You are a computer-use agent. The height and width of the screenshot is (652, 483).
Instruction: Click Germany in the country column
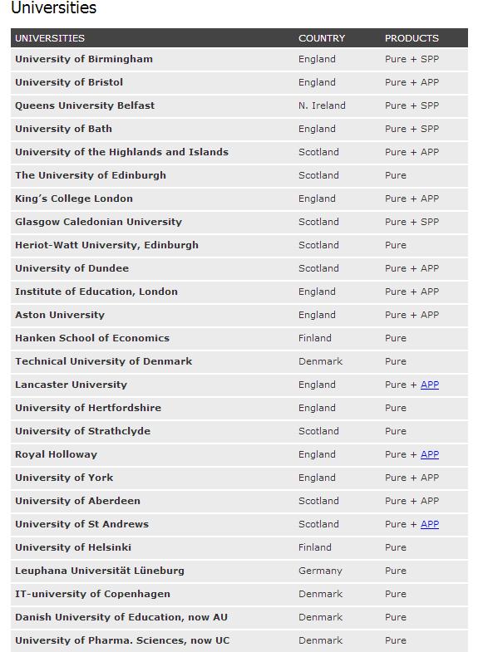(x=320, y=571)
